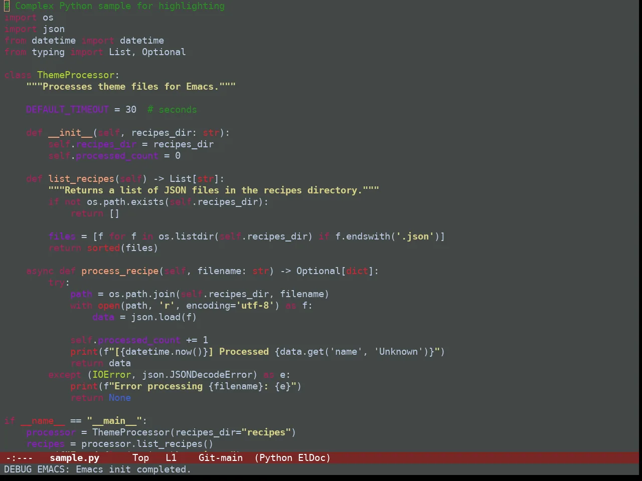Click the DEFAULT_TIMEOUT constant name
The height and width of the screenshot is (481, 642).
[67, 110]
